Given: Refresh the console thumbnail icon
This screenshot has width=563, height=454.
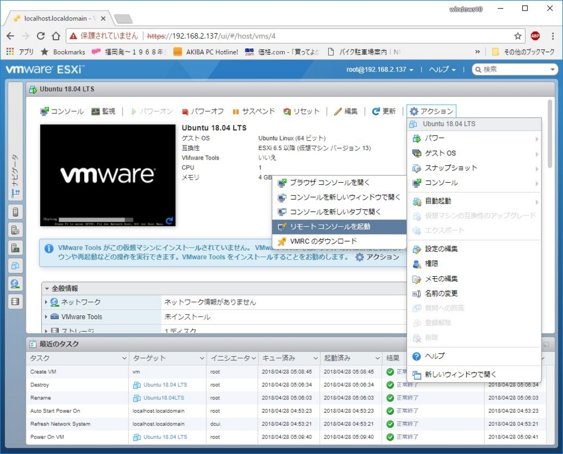Looking at the screenshot, I should 169,220.
